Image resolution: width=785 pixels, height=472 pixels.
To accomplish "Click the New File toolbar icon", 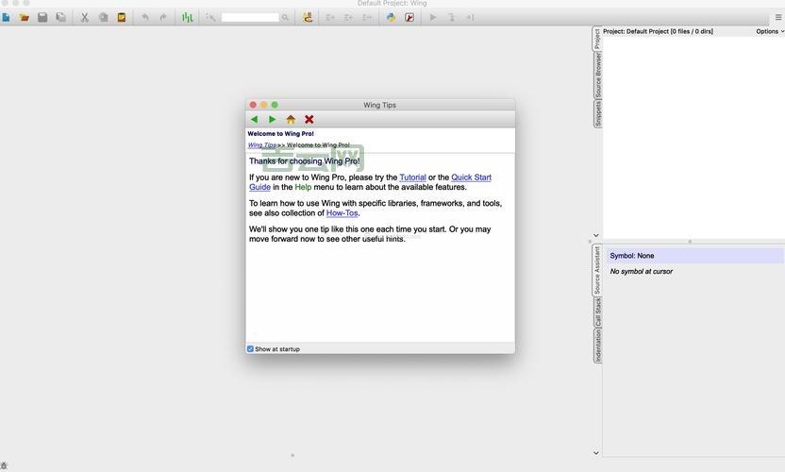I will click(x=6, y=17).
